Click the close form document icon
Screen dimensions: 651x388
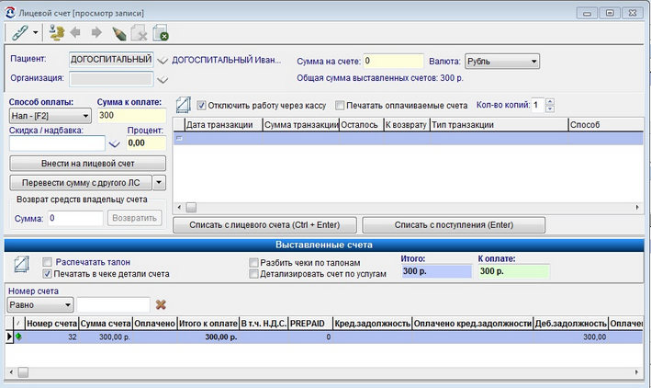(161, 33)
